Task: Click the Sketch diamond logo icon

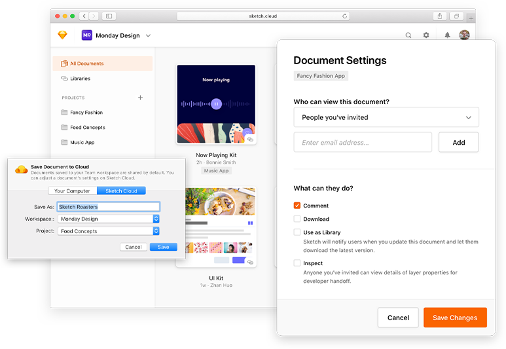Action: coord(62,35)
